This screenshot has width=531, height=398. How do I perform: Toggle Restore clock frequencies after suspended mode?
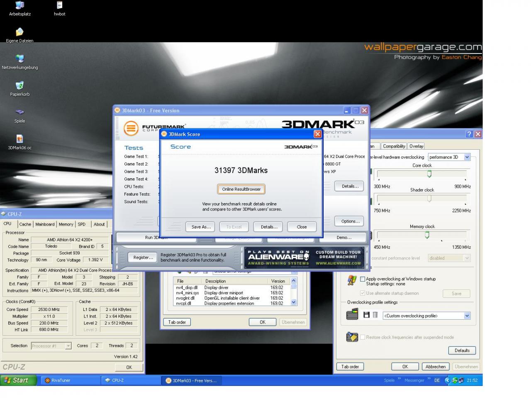click(363, 337)
